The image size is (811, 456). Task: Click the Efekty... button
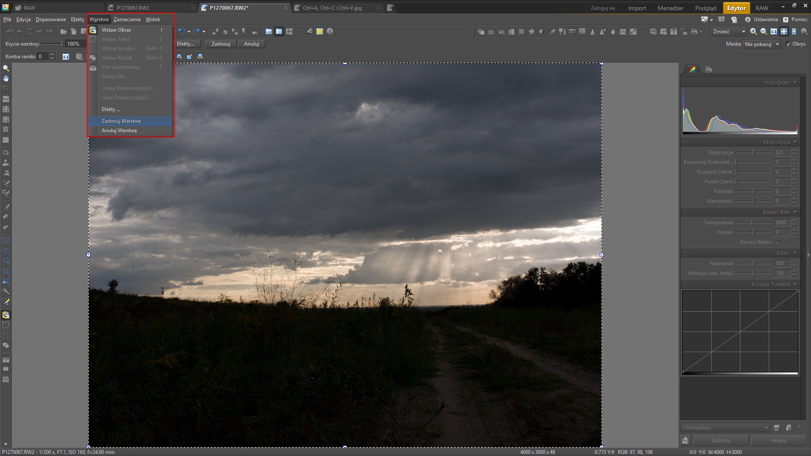[x=185, y=44]
